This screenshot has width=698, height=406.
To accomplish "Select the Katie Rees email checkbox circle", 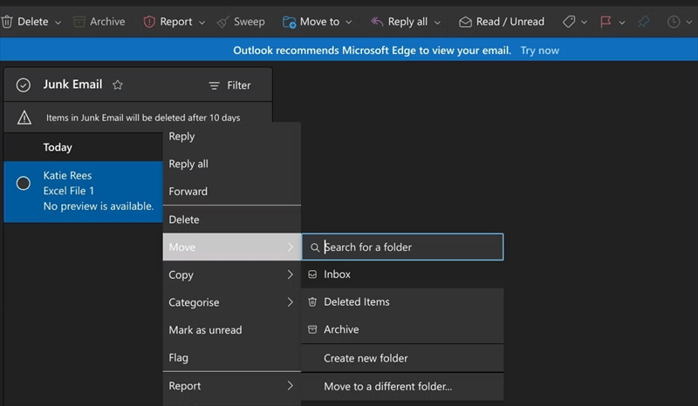I will click(24, 183).
